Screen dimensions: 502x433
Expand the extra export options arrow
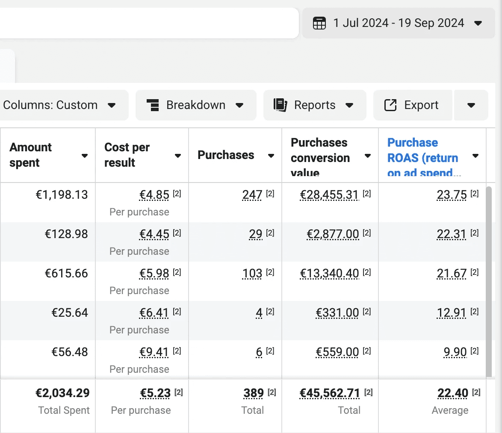[x=471, y=105]
